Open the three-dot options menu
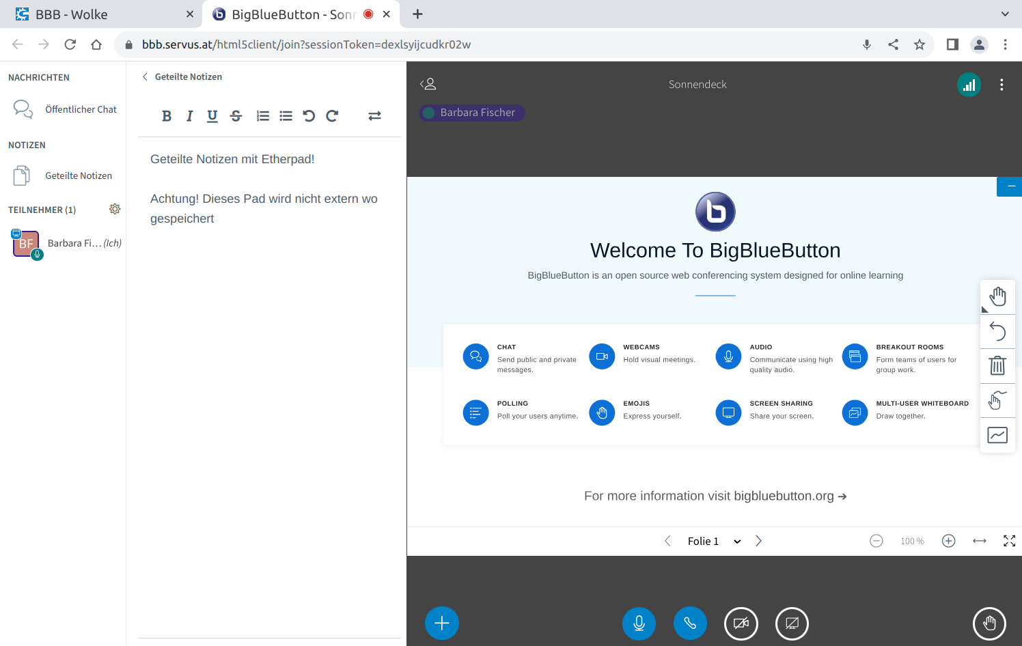This screenshot has height=646, width=1022. [1002, 85]
